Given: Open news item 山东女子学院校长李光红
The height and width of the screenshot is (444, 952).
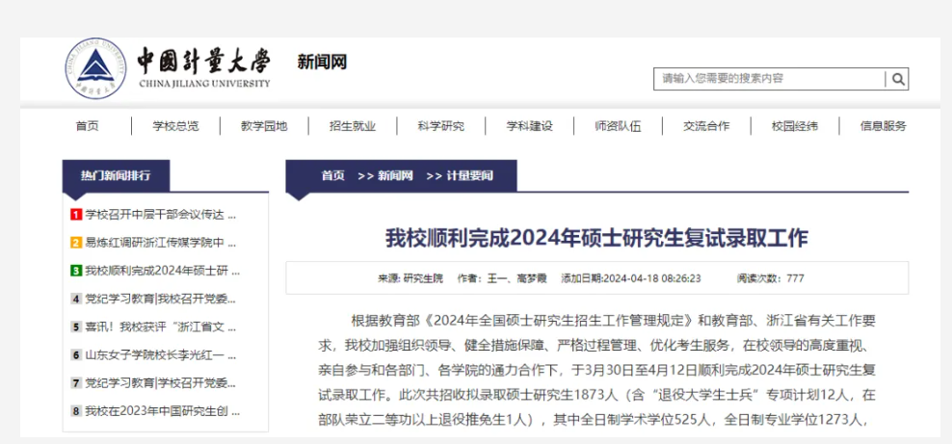Looking at the screenshot, I should [160, 355].
